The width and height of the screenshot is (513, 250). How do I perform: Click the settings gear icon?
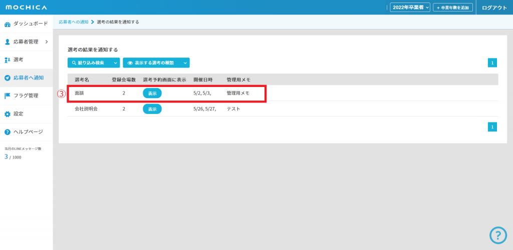[x=8, y=114]
